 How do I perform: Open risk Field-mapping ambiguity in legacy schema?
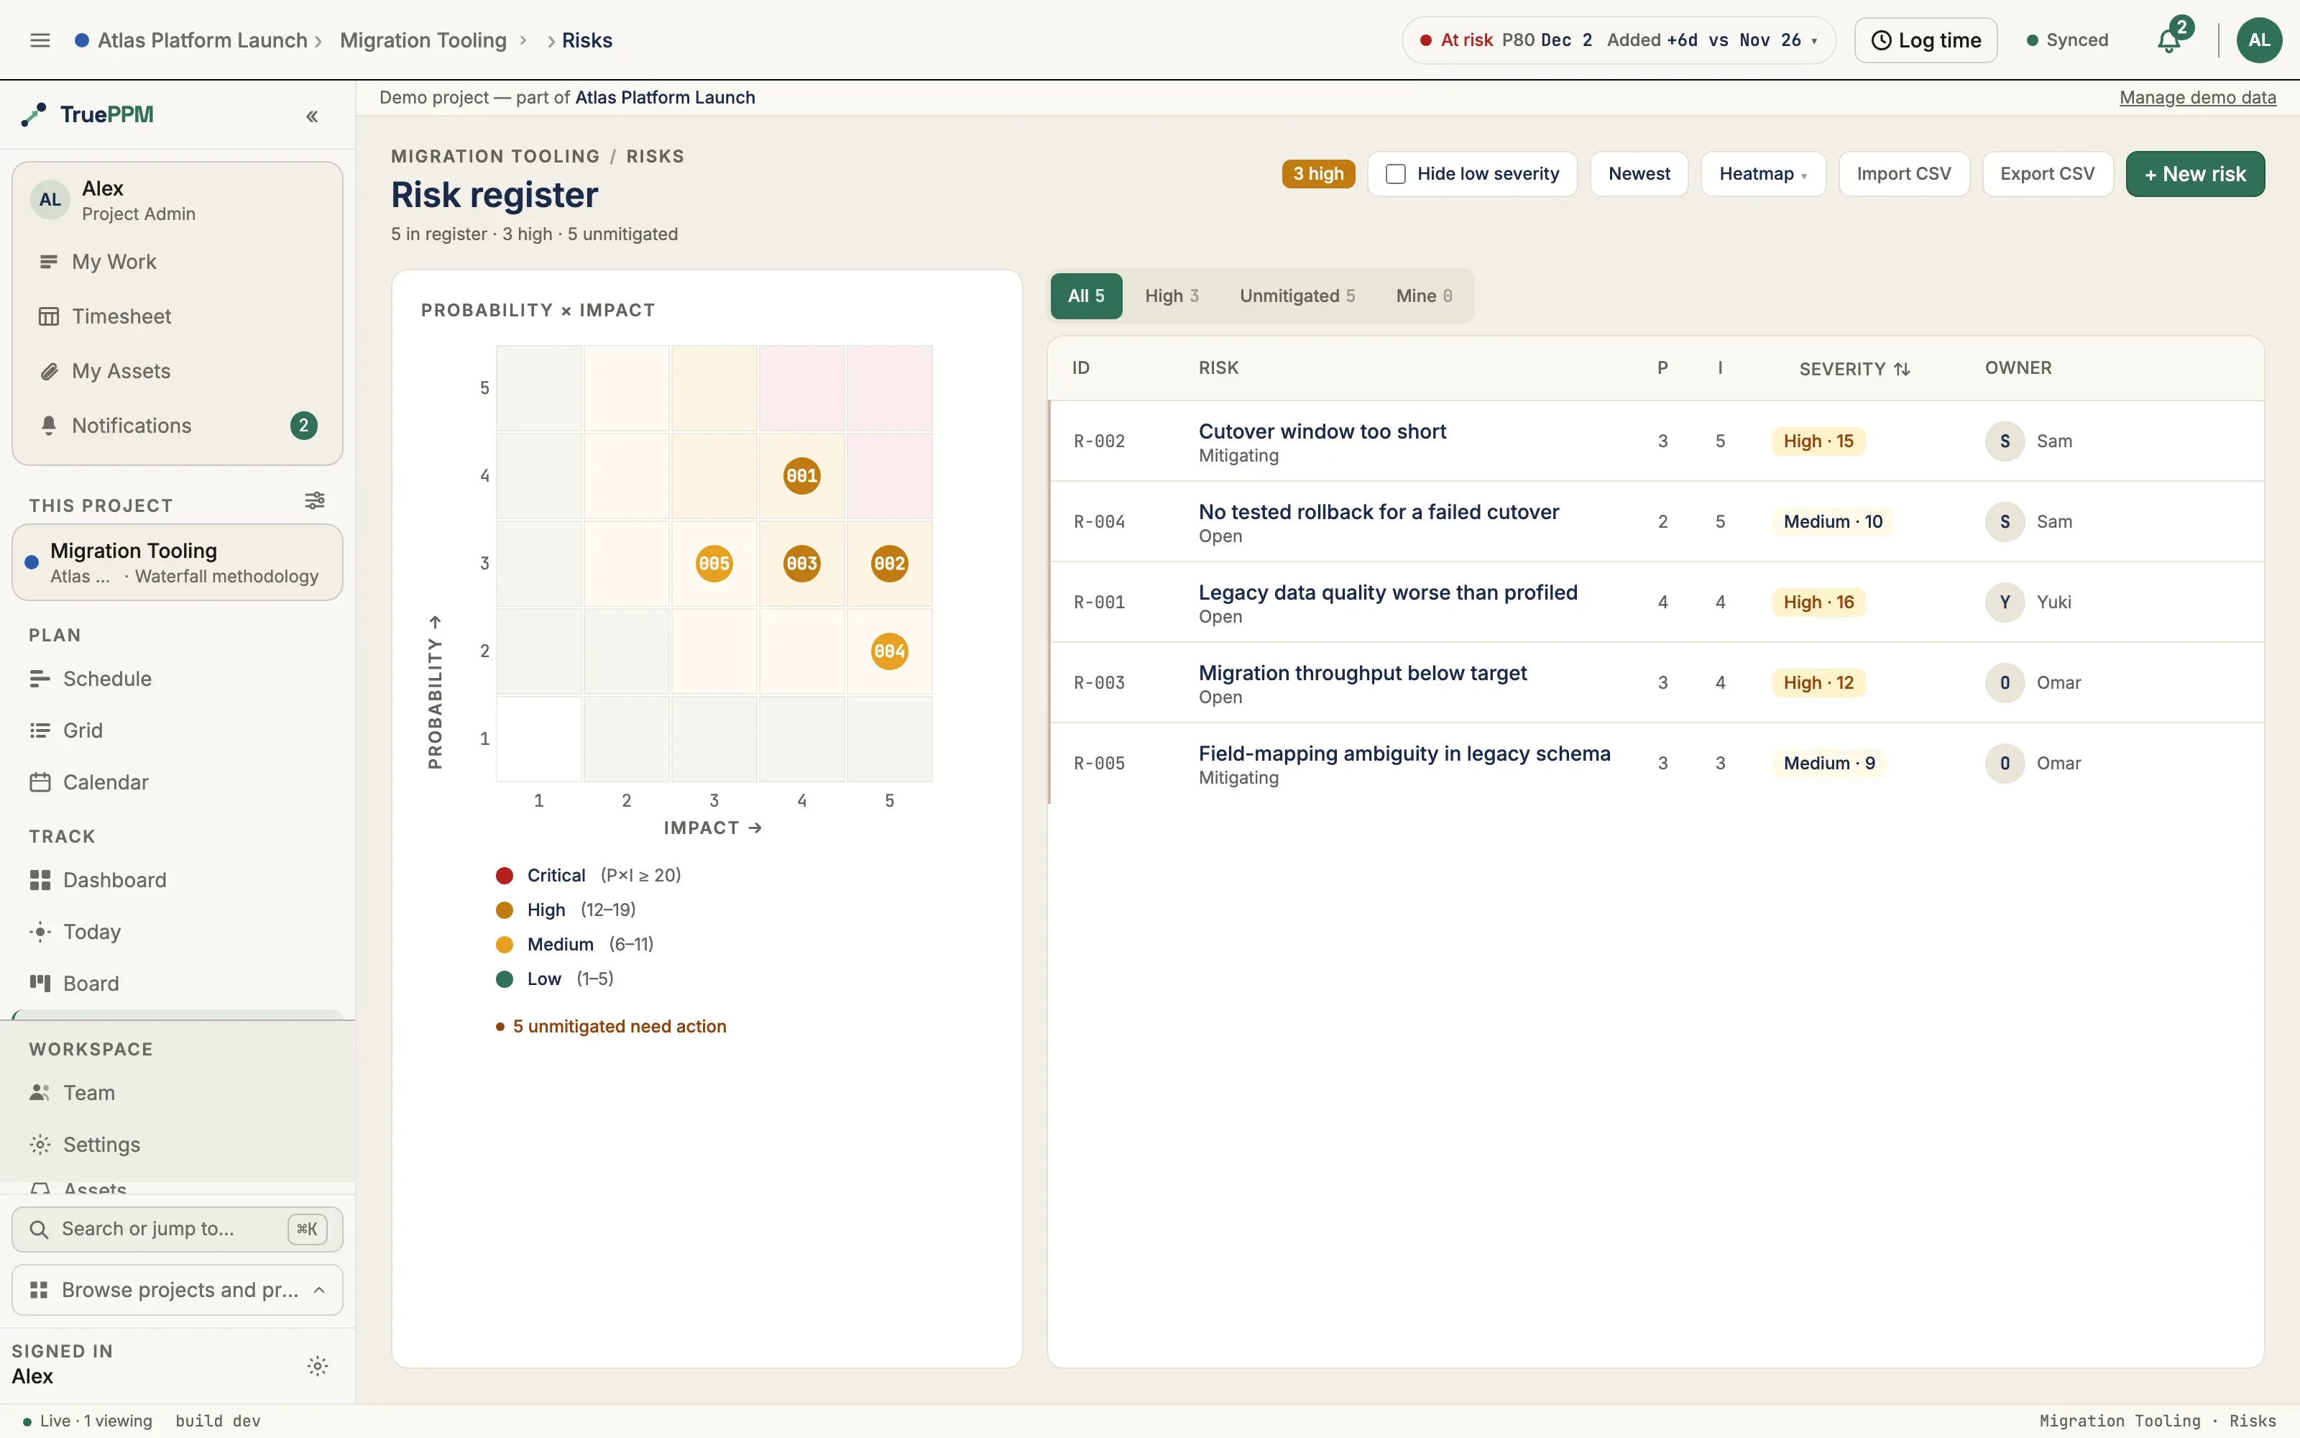(x=1404, y=754)
